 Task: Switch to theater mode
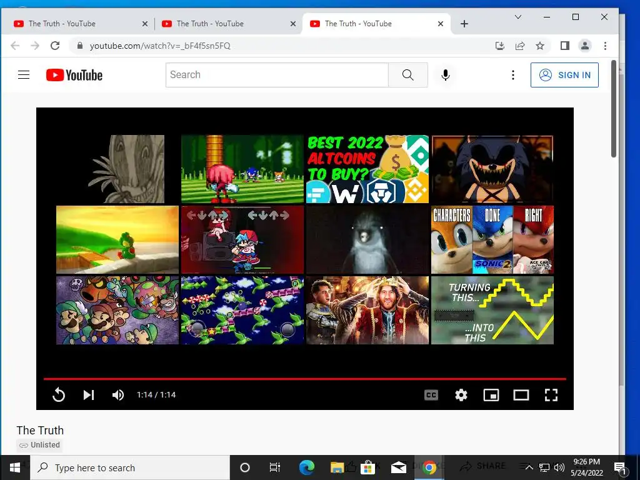[521, 395]
